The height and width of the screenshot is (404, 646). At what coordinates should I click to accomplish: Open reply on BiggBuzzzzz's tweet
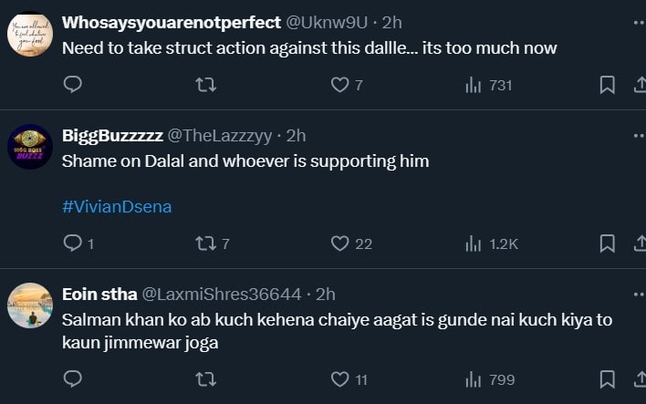pos(73,243)
